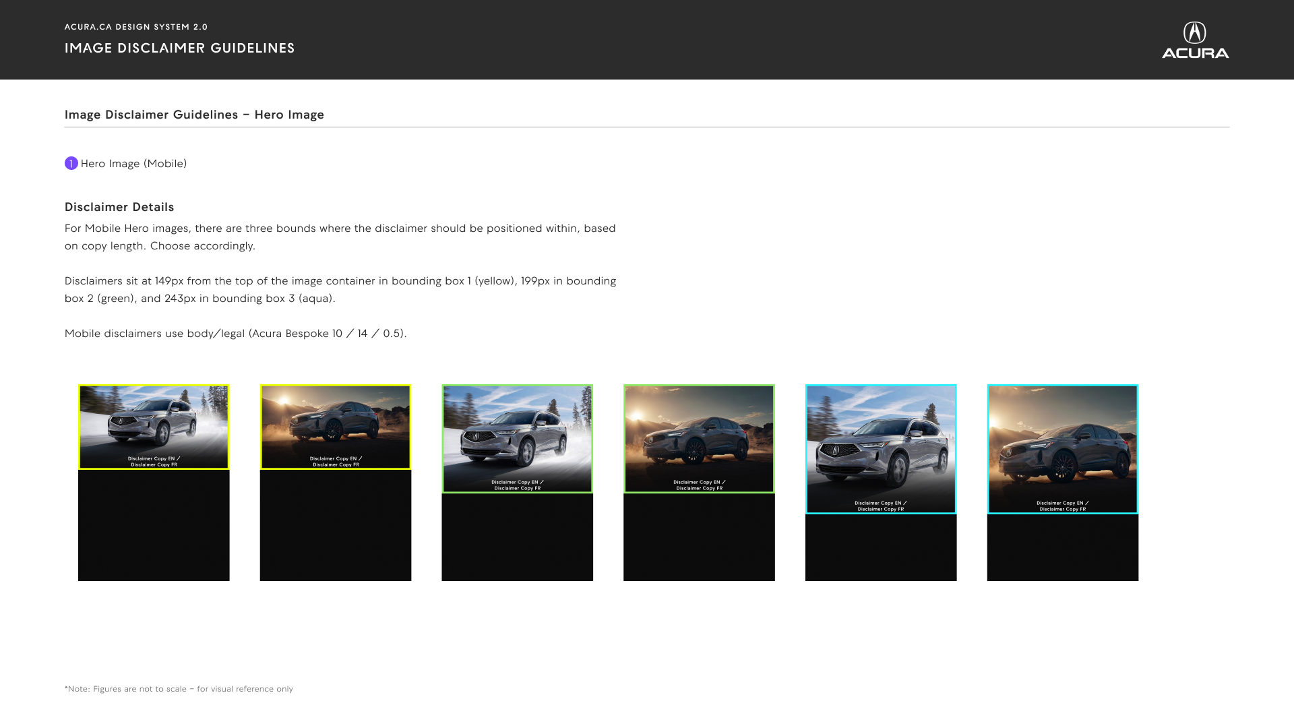Open aqua-bordered snowy SUV thumbnail
This screenshot has width=1294, height=728.
point(881,449)
